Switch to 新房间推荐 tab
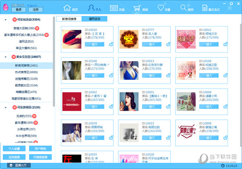The width and height of the screenshot is (242, 169). point(69,19)
